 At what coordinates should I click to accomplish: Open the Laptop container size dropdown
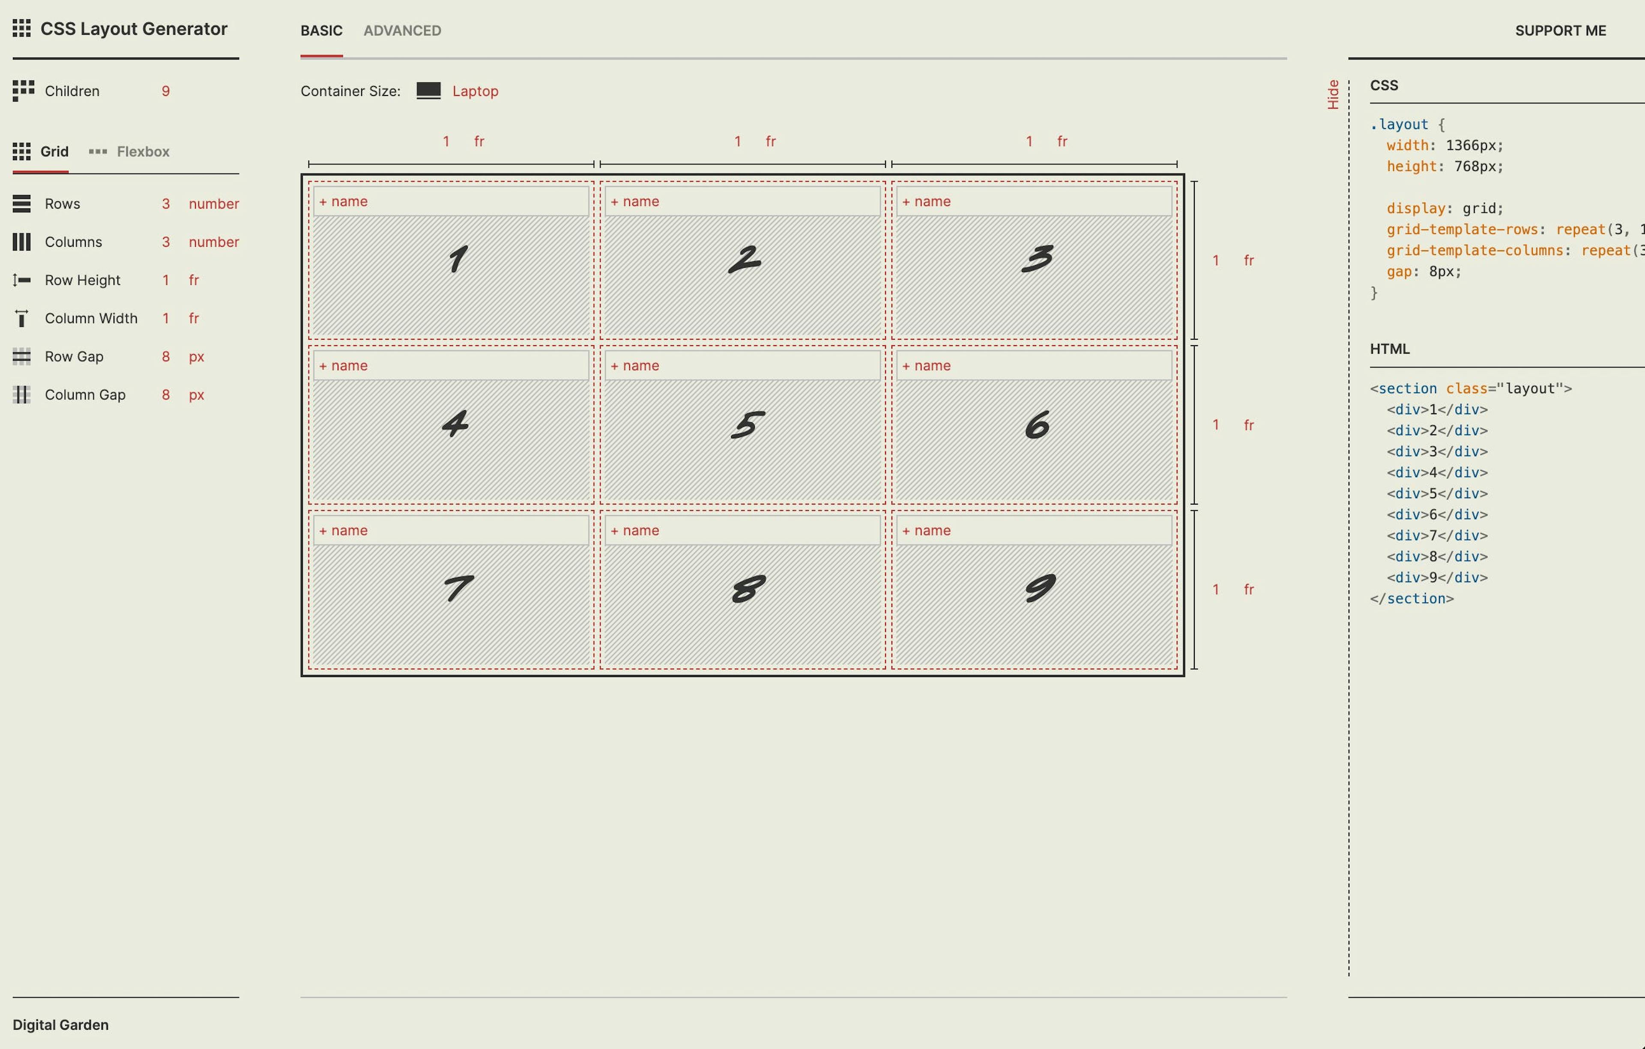pyautogui.click(x=475, y=91)
